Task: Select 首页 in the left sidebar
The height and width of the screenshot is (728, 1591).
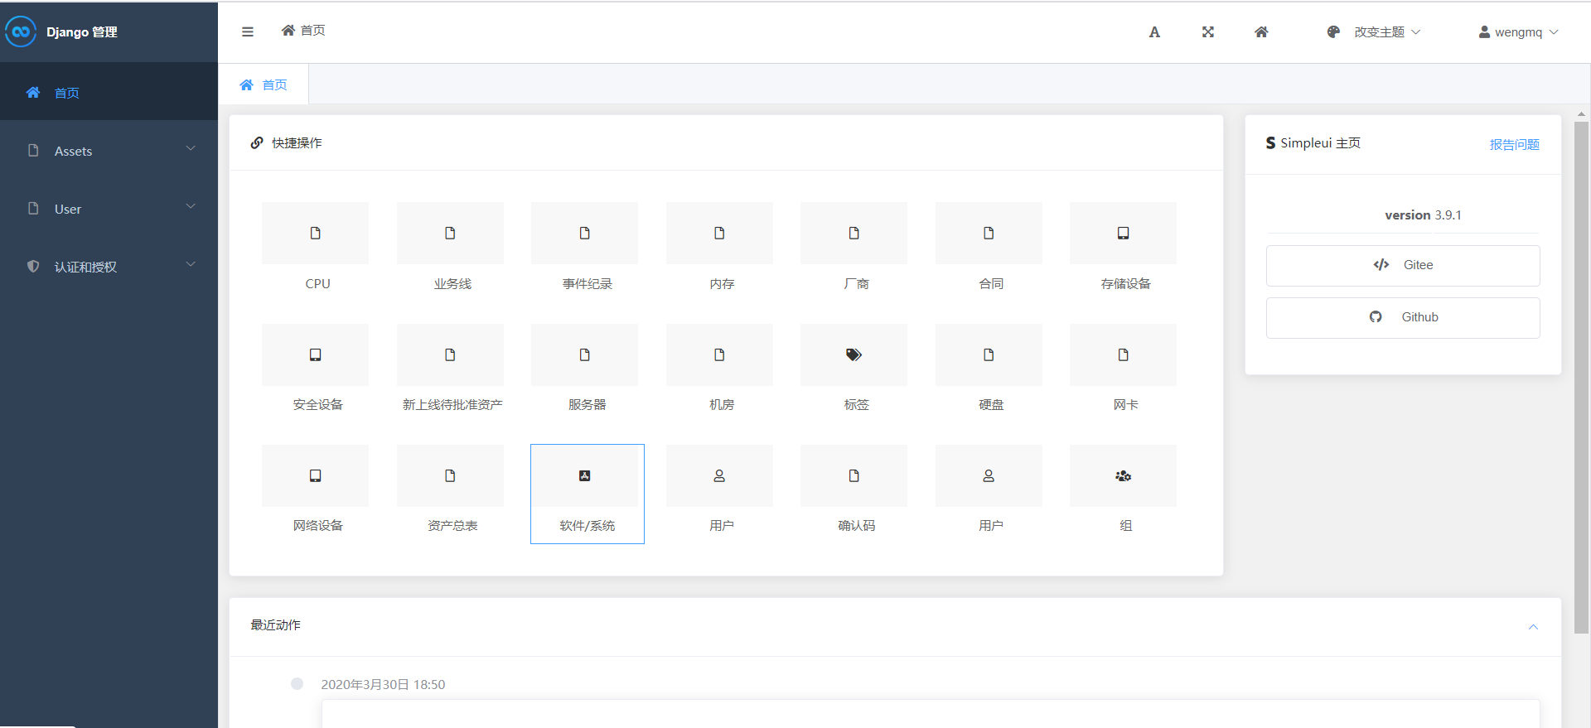Action: 109,93
